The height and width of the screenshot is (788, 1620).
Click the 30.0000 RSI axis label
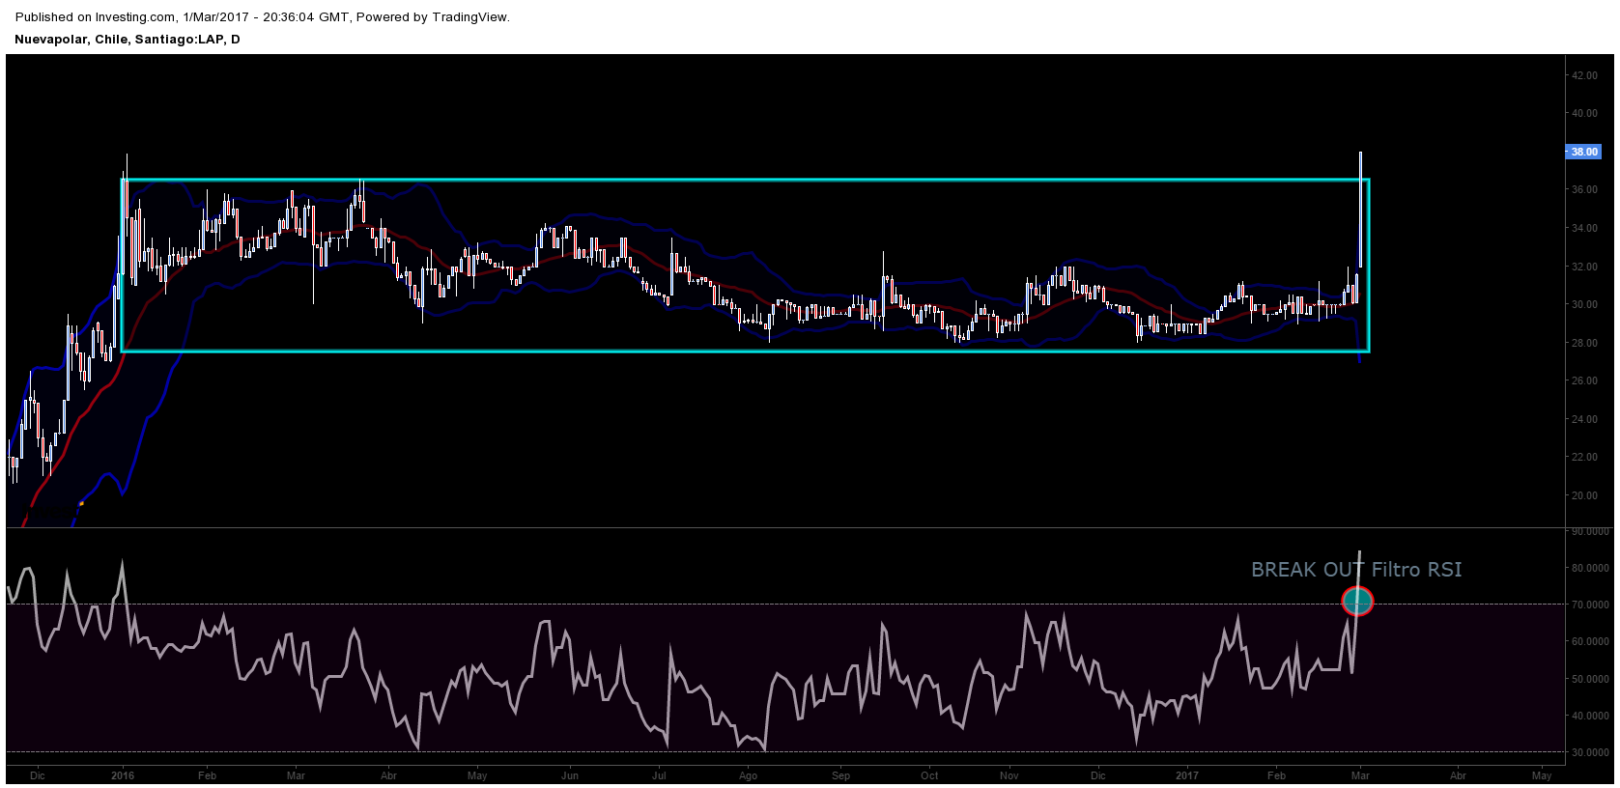coord(1590,752)
